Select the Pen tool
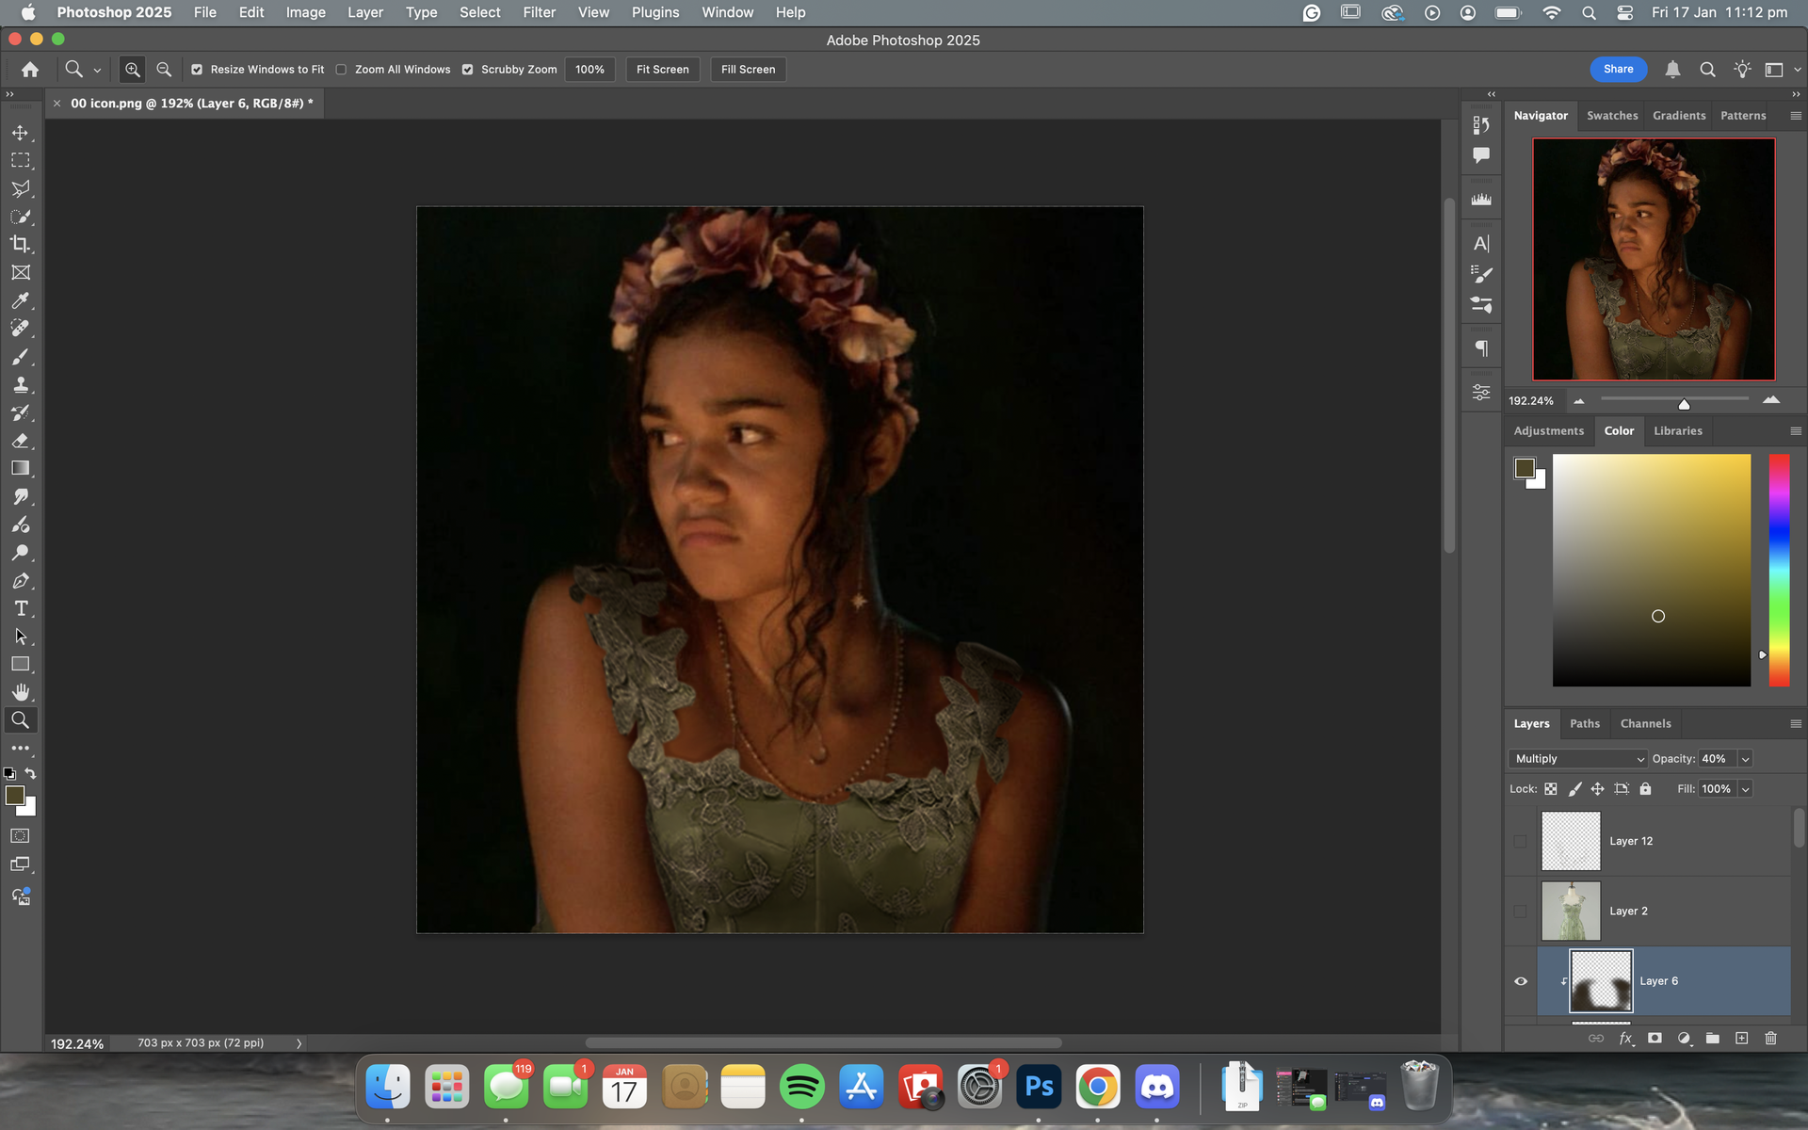This screenshot has width=1808, height=1130. click(x=20, y=581)
